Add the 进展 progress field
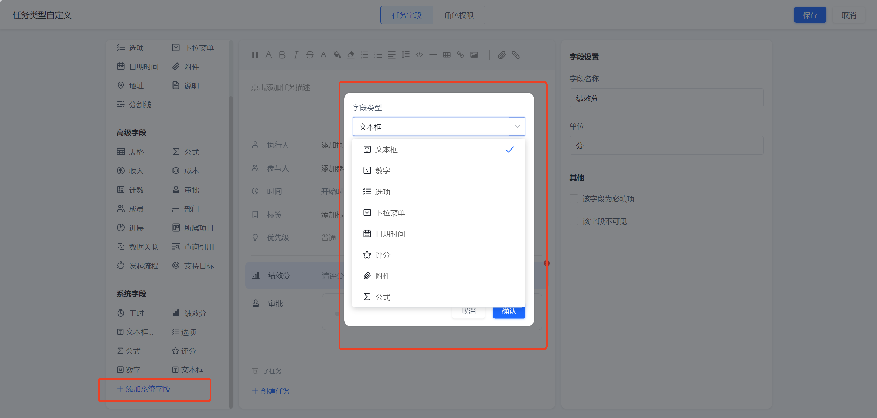Viewport: 877px width, 418px height. coord(130,228)
